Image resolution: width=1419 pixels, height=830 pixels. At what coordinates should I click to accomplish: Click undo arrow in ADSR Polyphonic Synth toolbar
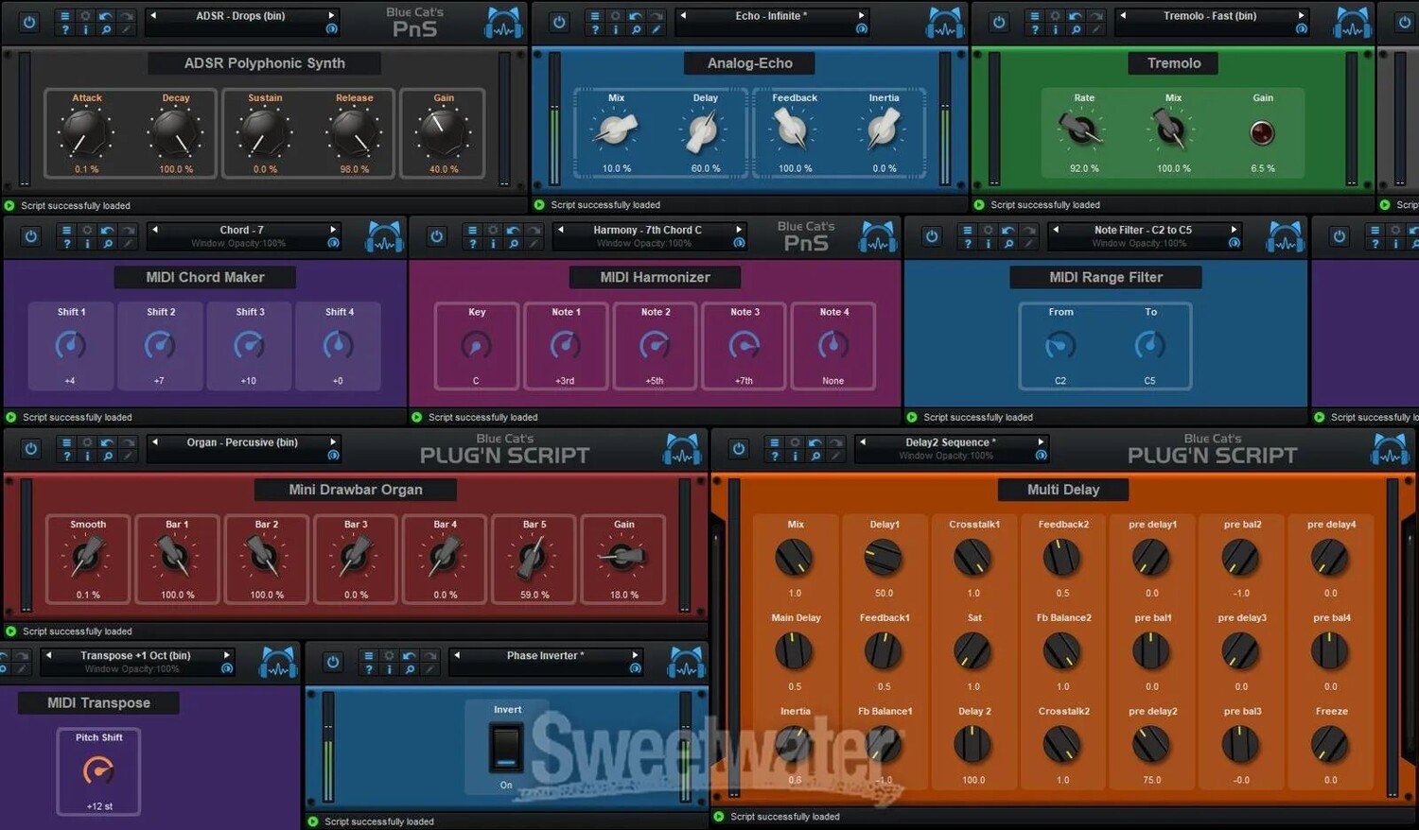(x=106, y=16)
